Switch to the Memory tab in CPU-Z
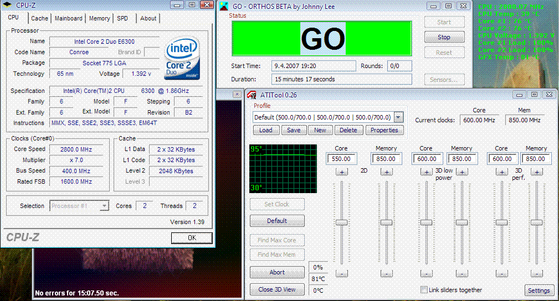The height and width of the screenshot is (301, 559). [100, 18]
